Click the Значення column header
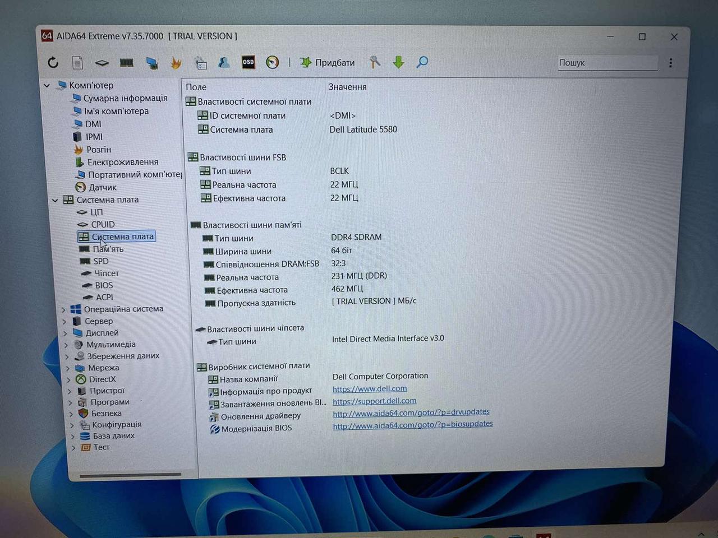The width and height of the screenshot is (718, 538). [x=348, y=87]
